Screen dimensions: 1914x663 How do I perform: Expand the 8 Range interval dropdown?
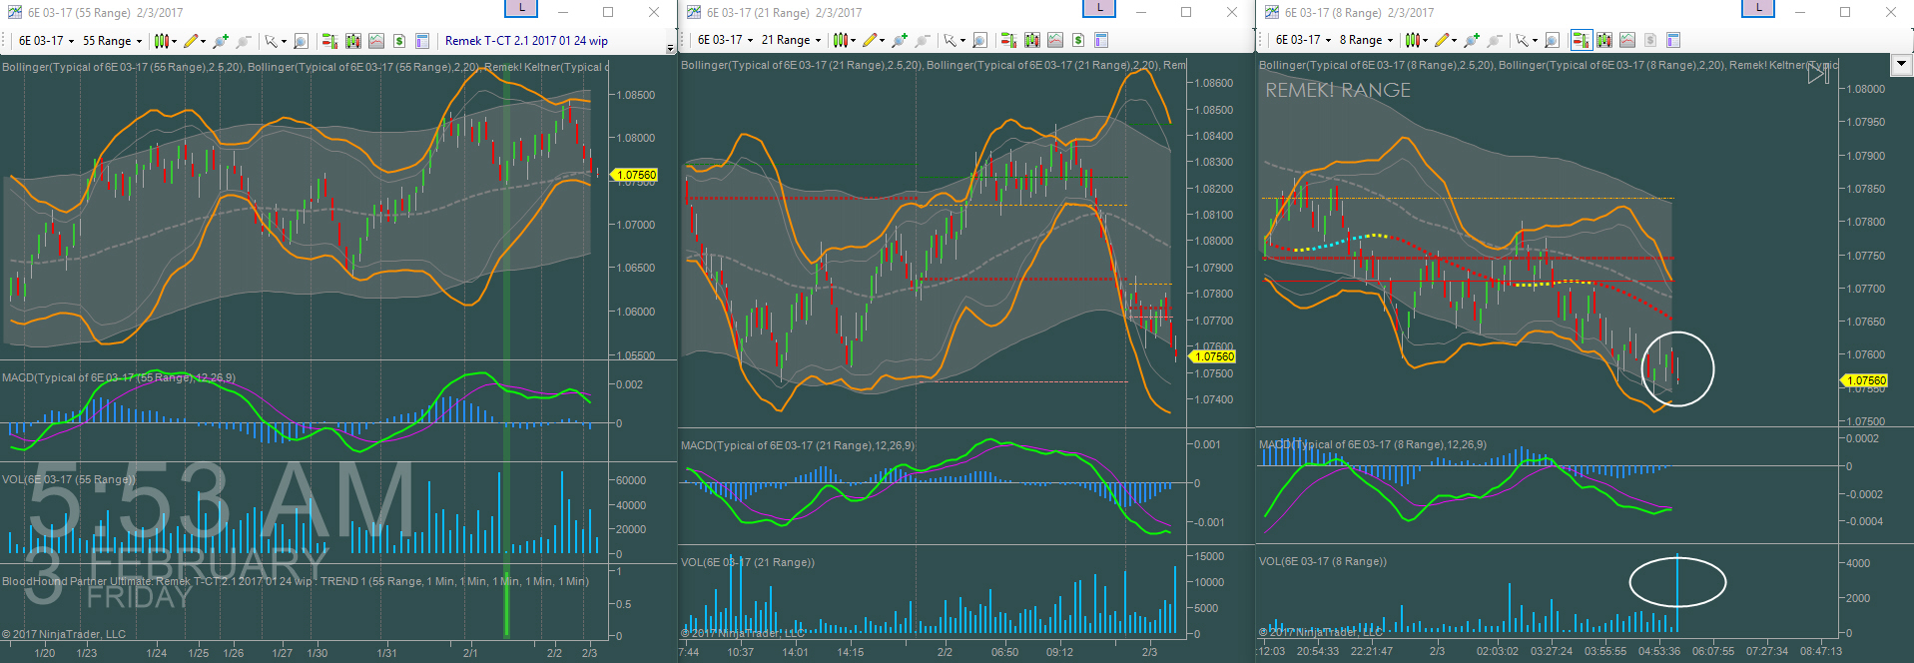point(1390,40)
